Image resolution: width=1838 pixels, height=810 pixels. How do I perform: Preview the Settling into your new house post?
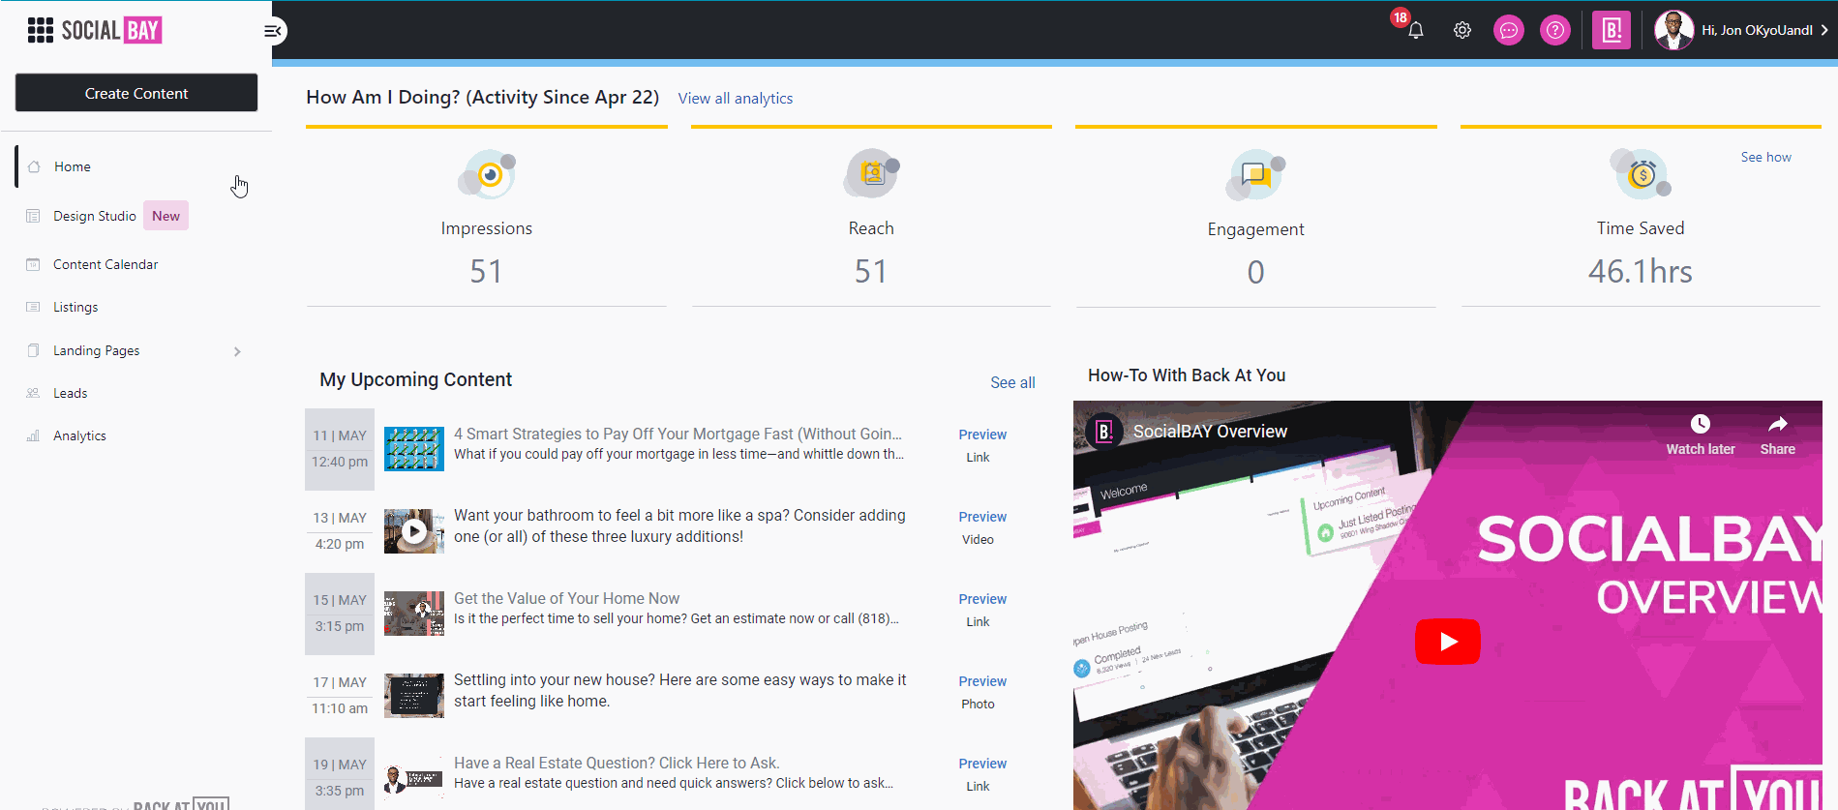pos(982,681)
